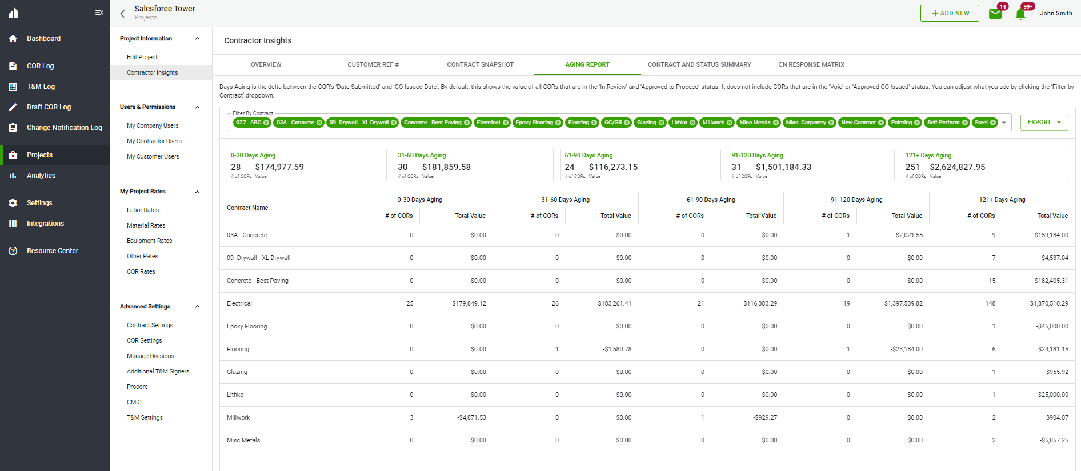Collapse the Project Information section
This screenshot has height=471, width=1081.
pos(198,39)
